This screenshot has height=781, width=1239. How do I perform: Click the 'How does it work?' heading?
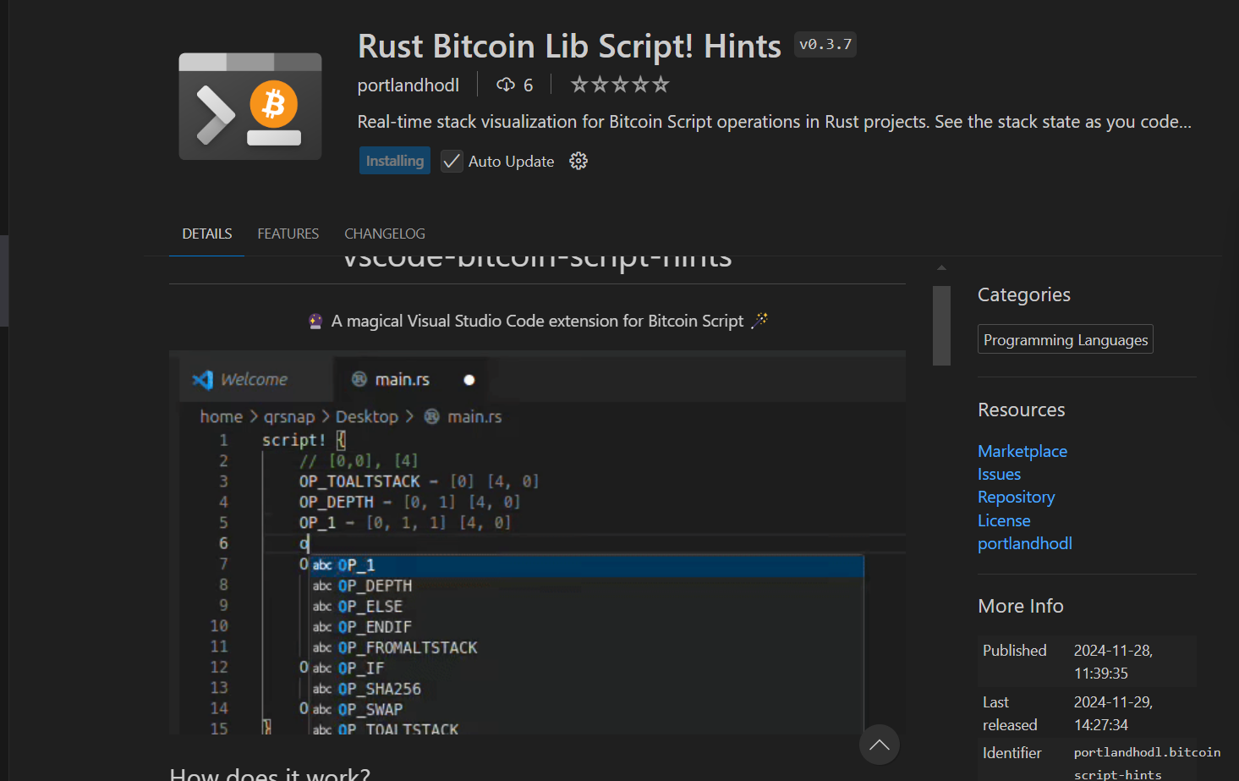(x=270, y=773)
